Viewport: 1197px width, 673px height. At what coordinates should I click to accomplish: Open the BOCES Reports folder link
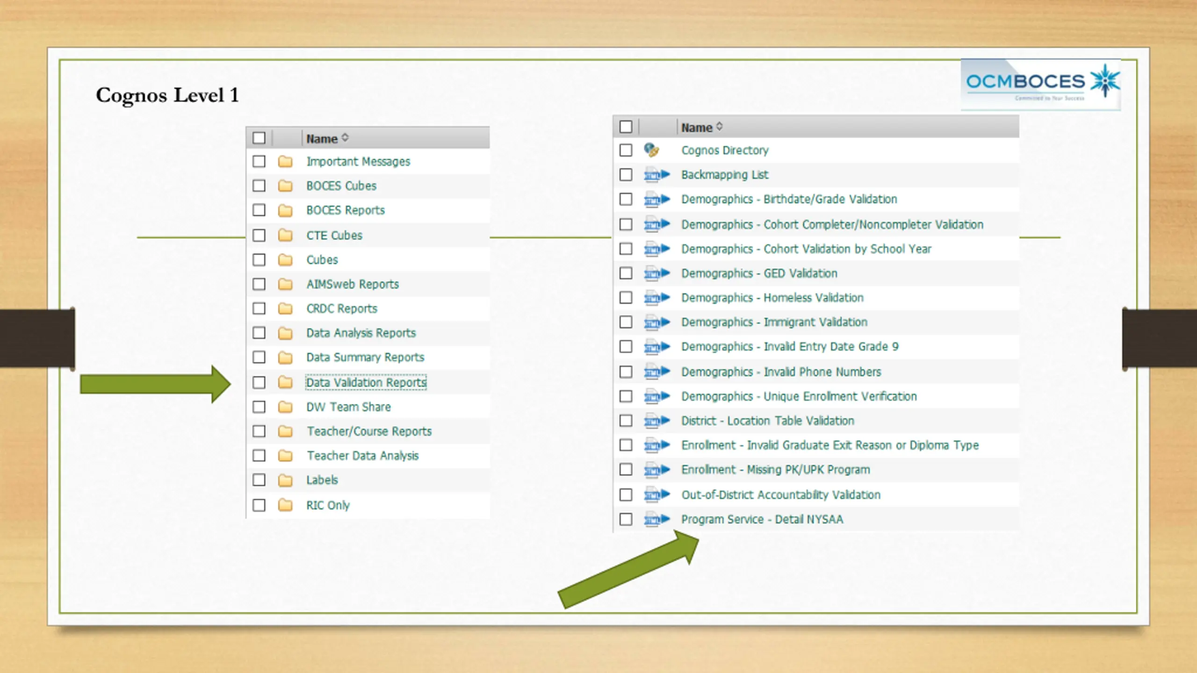346,210
